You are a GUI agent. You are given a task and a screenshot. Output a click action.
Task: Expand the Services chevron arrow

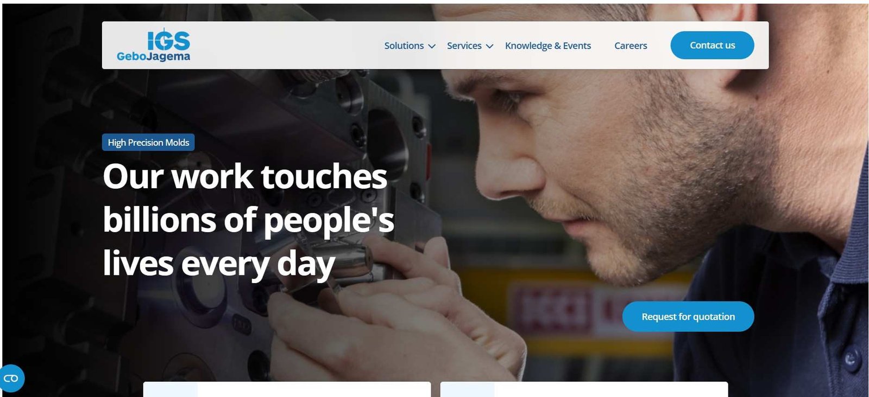(x=489, y=46)
